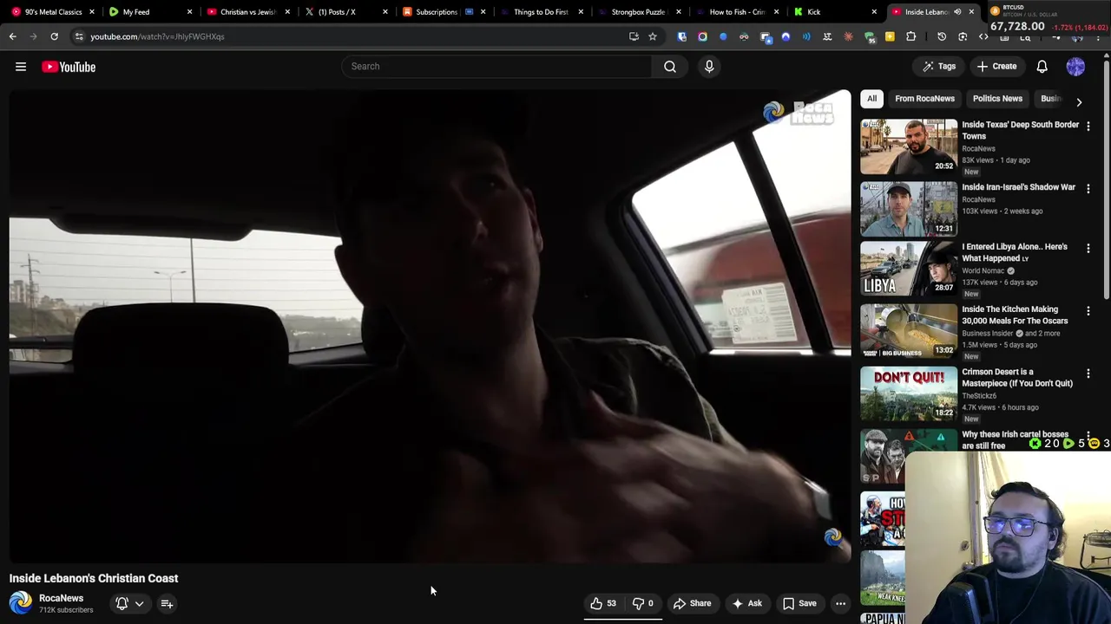Open the extensions puzzle-piece menu

910,36
